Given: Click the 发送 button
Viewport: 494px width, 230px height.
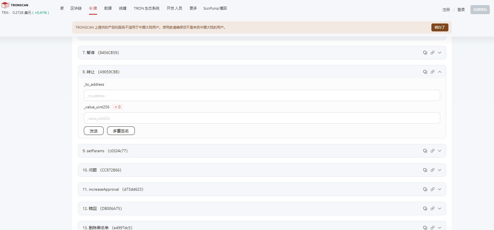Looking at the screenshot, I should [94, 131].
